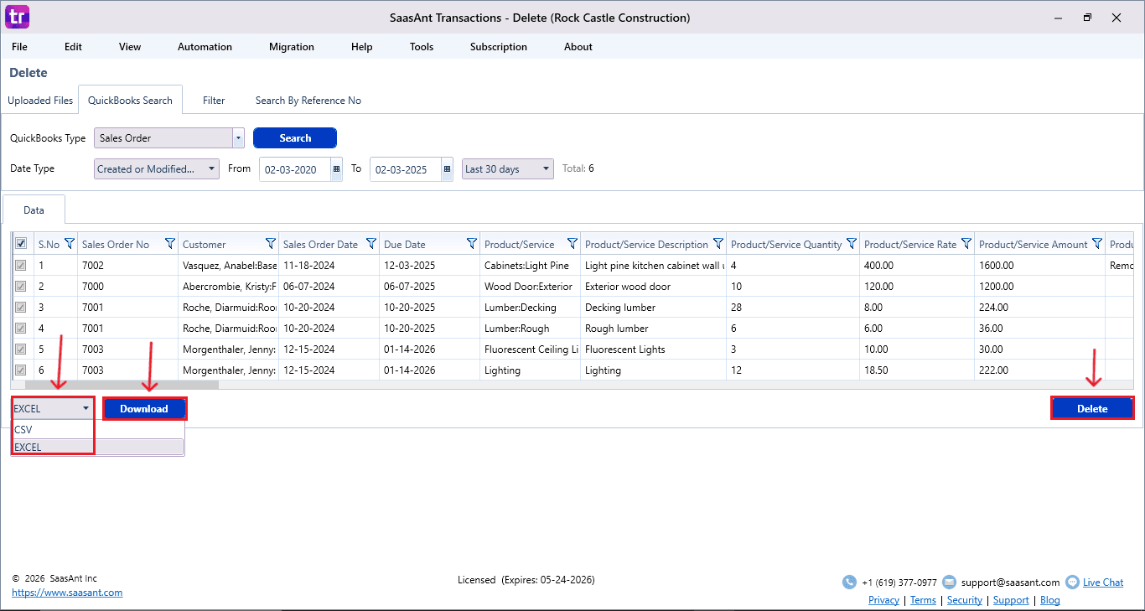Filter the Product/Service Rate column

(x=966, y=244)
